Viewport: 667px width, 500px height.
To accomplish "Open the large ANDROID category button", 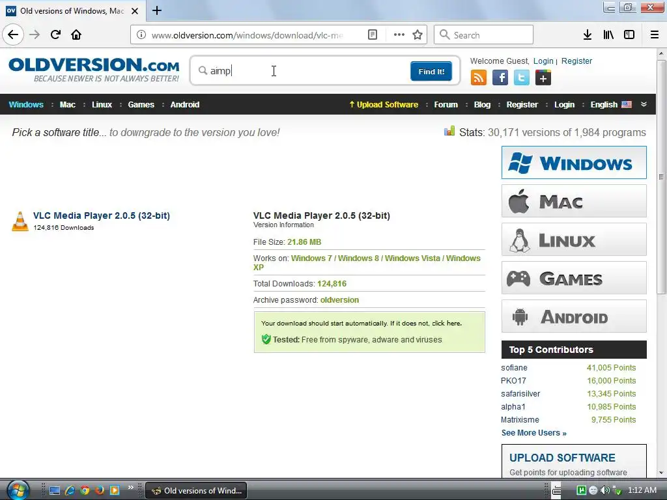I will [574, 316].
